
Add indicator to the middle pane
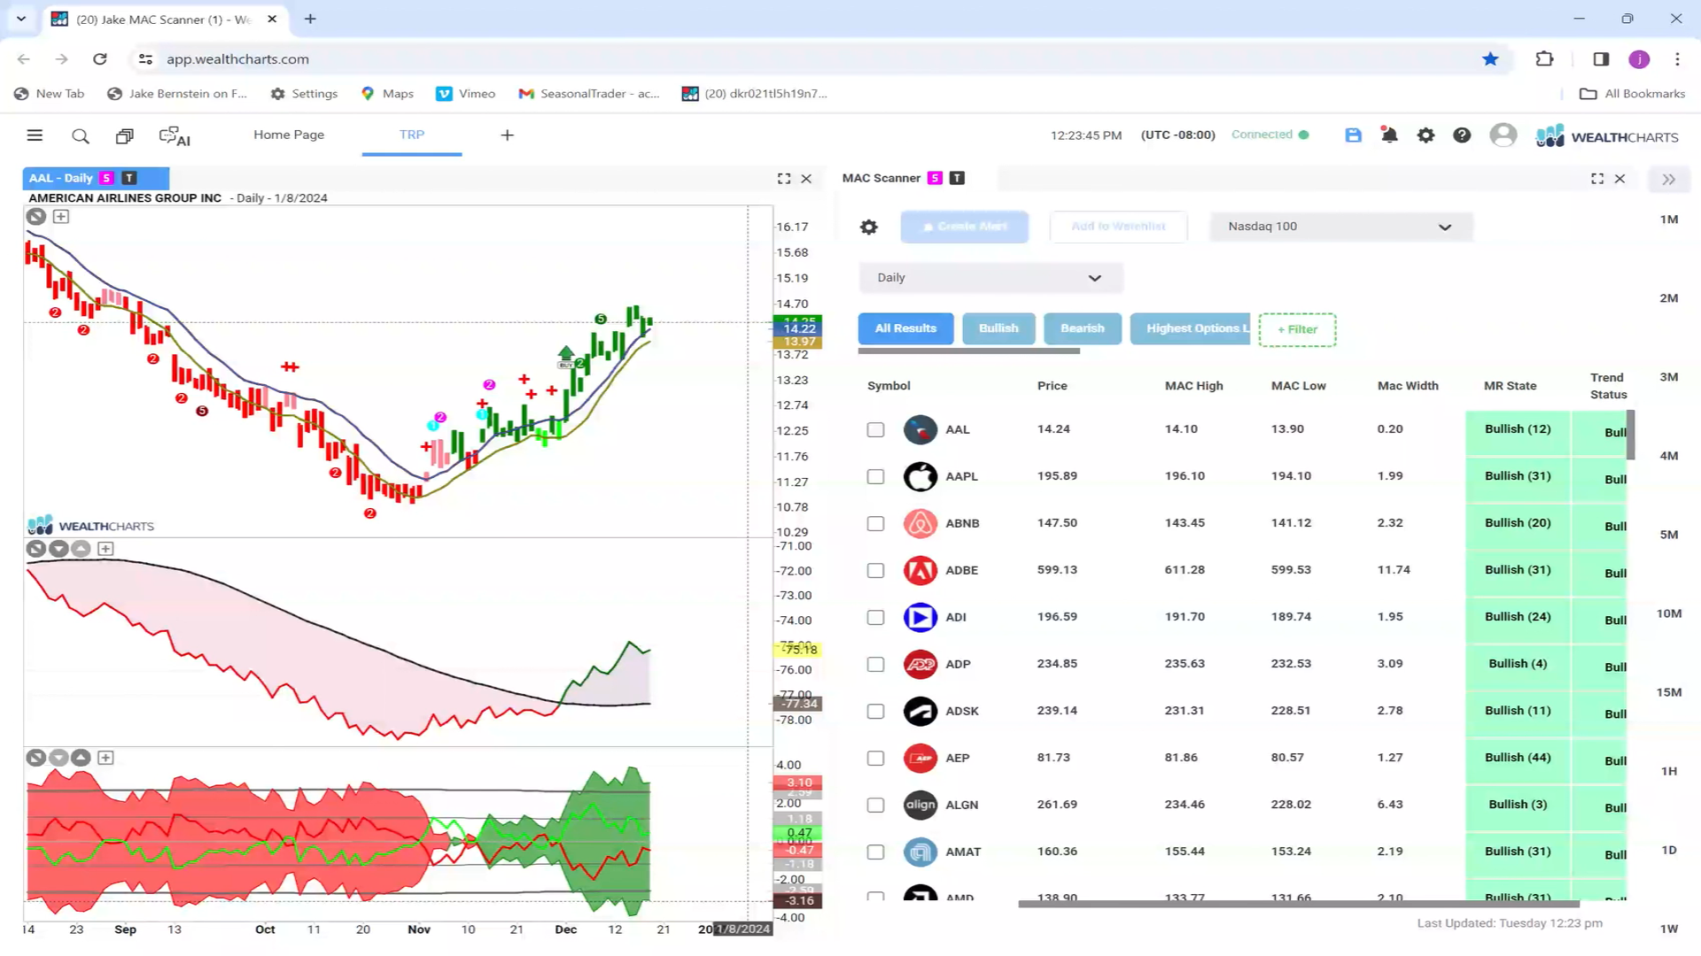(x=105, y=549)
